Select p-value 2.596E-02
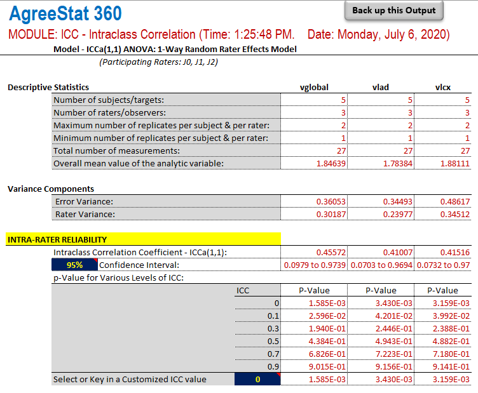Image resolution: width=478 pixels, height=393 pixels. coord(327,316)
